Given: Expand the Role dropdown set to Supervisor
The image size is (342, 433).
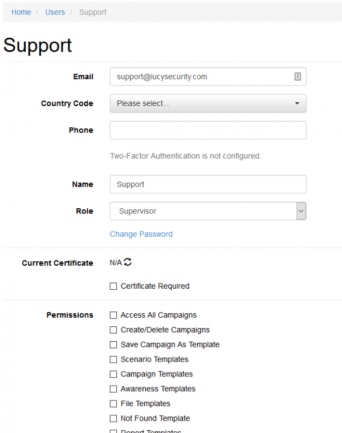Looking at the screenshot, I should pyautogui.click(x=208, y=211).
